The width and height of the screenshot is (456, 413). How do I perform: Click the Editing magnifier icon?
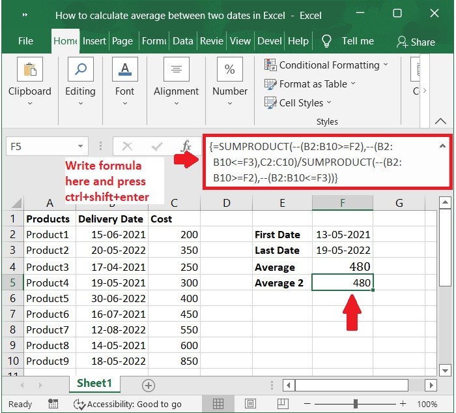click(x=80, y=70)
